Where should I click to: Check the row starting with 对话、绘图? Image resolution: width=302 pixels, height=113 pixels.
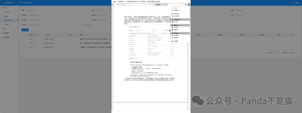tap(24, 43)
